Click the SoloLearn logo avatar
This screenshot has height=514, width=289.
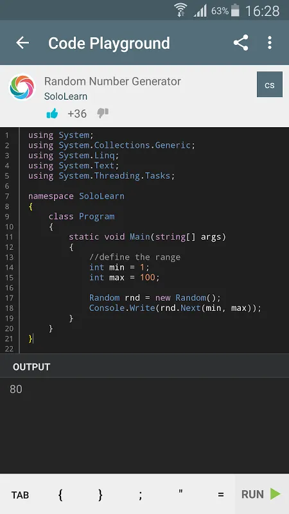click(22, 87)
